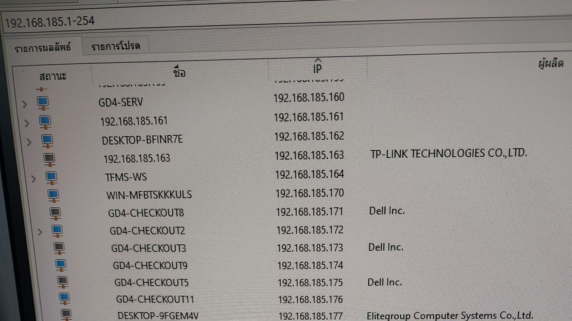Select the name DESKTOP-BFINR7E
572x321 pixels.
142,140
